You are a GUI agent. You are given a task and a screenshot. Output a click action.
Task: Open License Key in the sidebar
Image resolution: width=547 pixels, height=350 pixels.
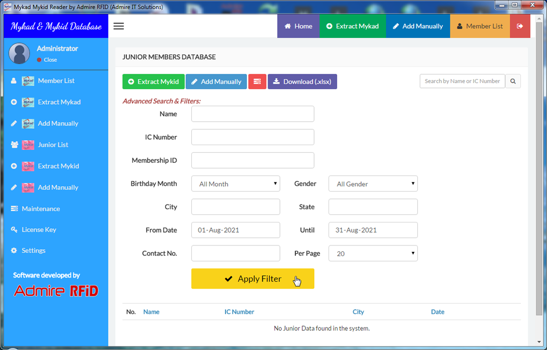pyautogui.click(x=38, y=229)
